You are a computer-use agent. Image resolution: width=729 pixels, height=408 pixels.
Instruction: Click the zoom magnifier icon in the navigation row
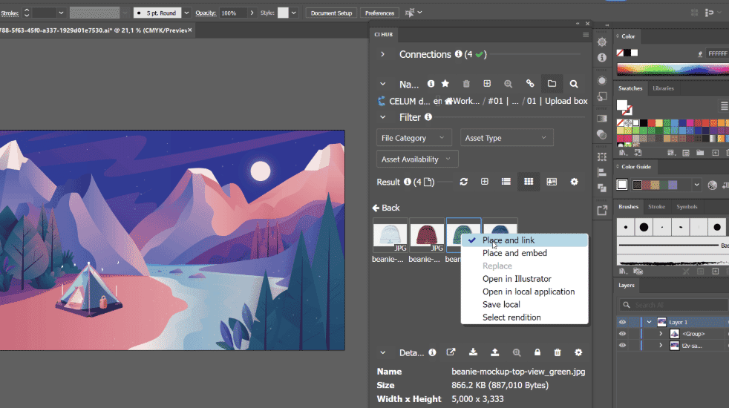pyautogui.click(x=509, y=84)
